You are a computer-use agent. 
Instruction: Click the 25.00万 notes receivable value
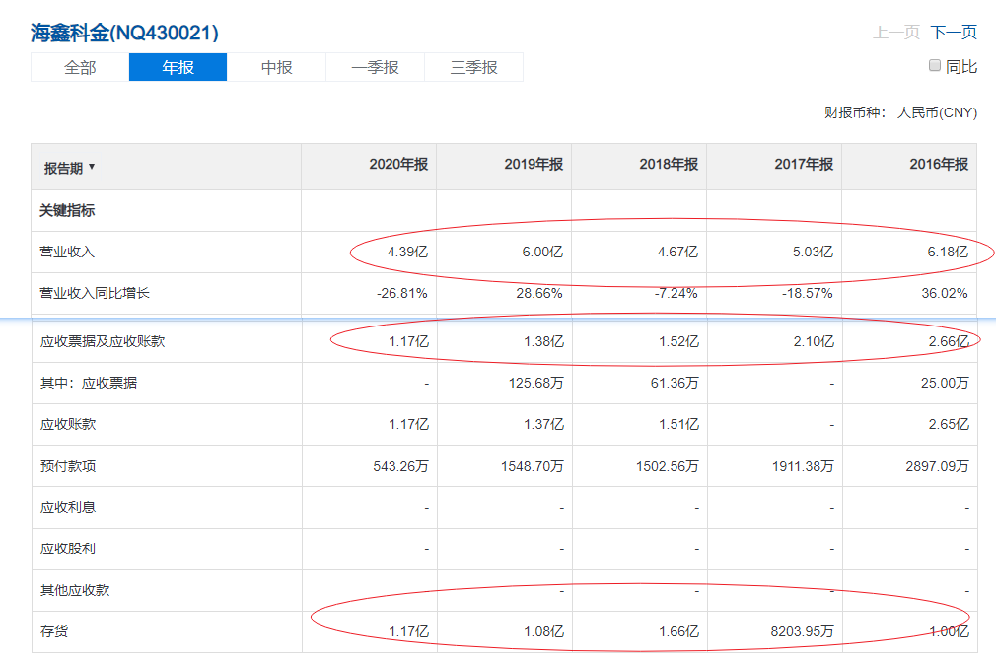(x=945, y=383)
